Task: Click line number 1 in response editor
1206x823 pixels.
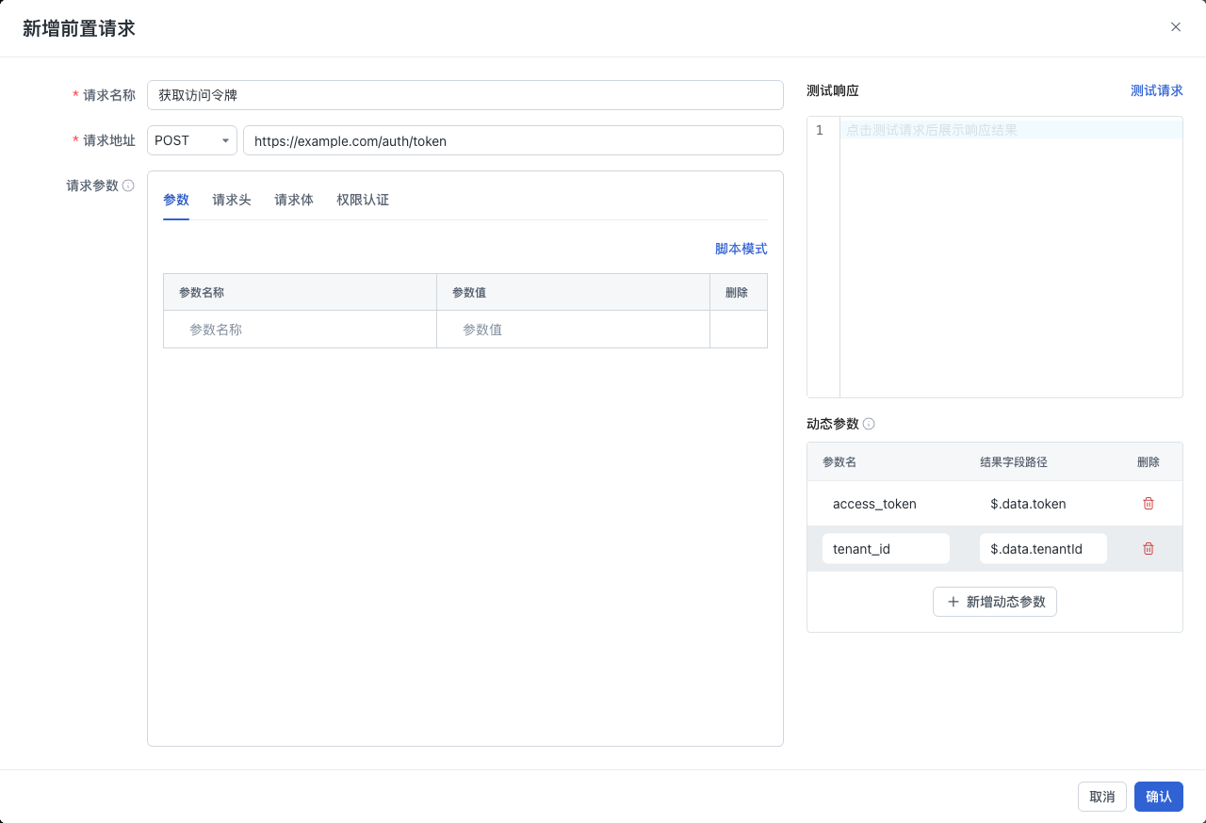Action: point(820,130)
